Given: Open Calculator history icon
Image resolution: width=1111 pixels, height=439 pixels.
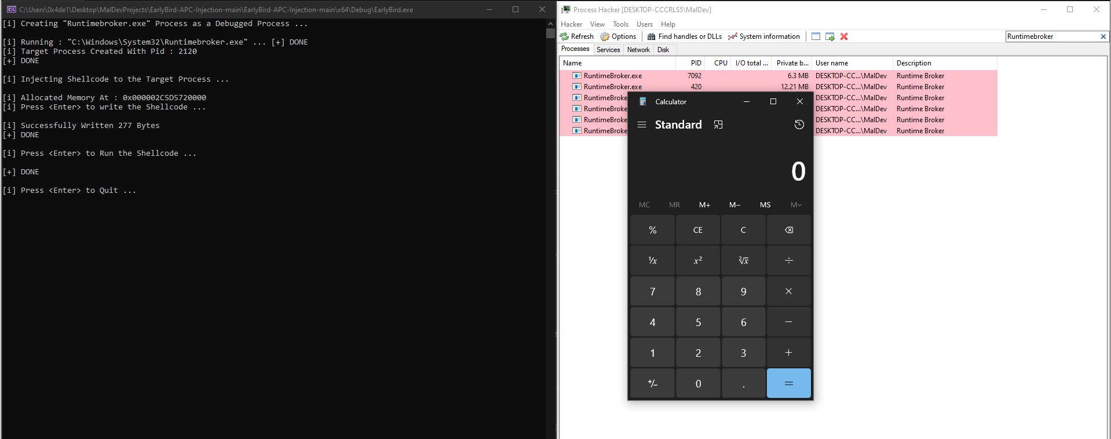Looking at the screenshot, I should (x=799, y=125).
